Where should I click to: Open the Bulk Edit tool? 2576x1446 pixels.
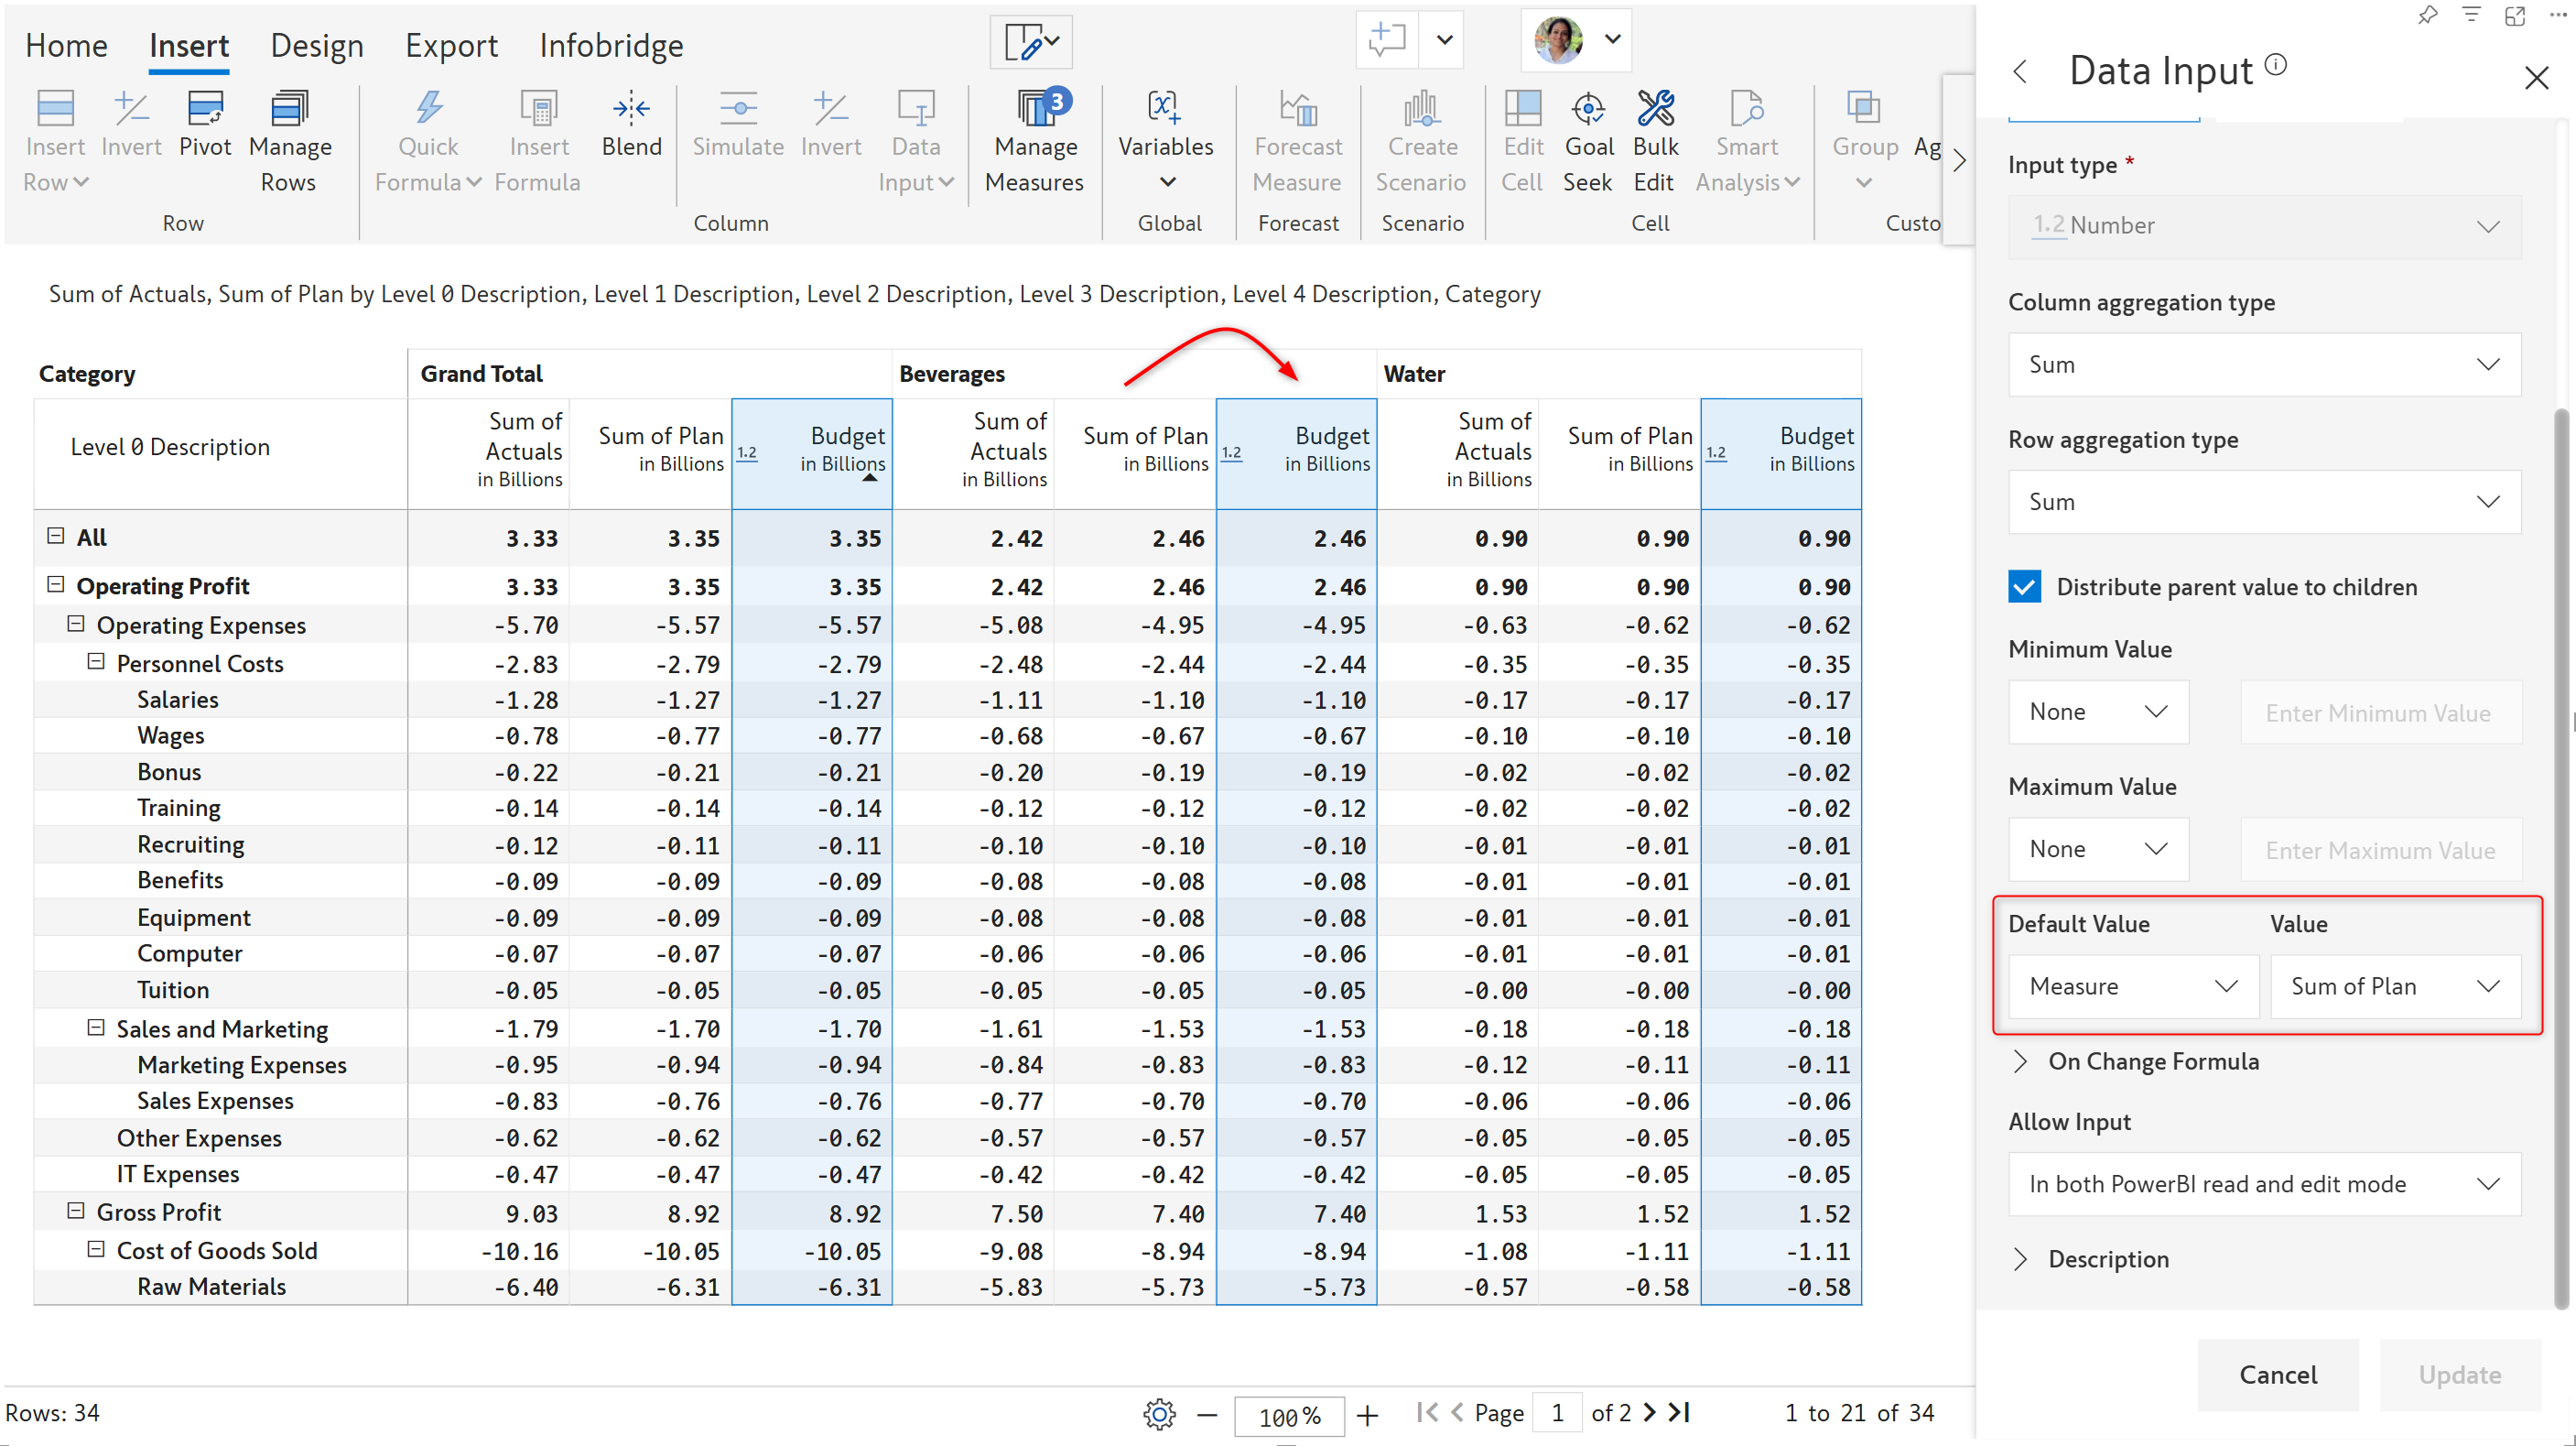click(1654, 109)
